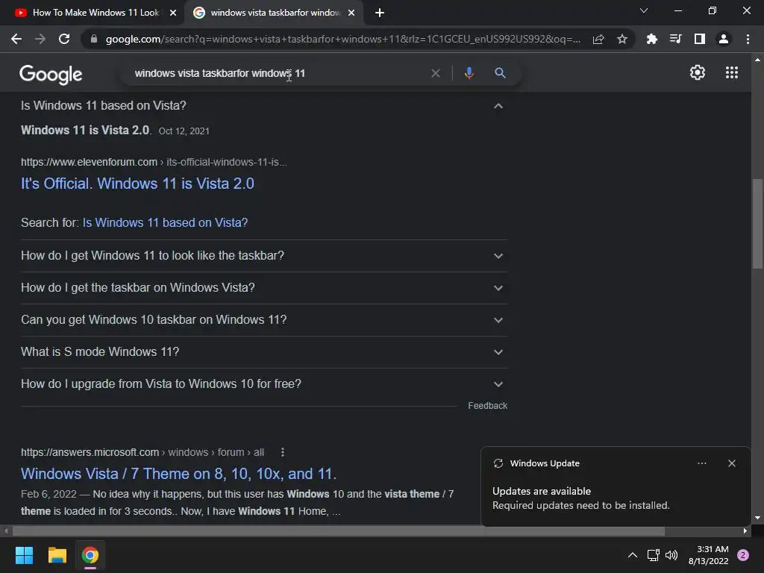The image size is (764, 573).
Task: Open Chrome three-dot menu
Action: click(x=748, y=39)
